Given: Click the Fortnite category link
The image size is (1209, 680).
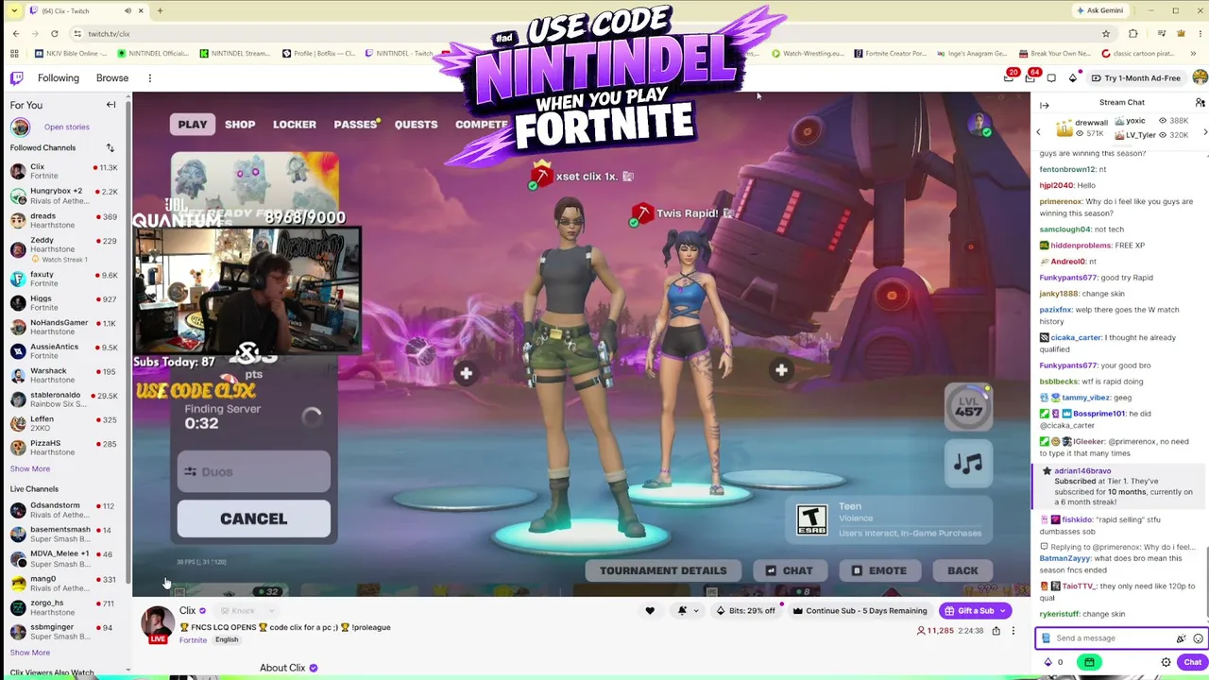Looking at the screenshot, I should point(193,640).
